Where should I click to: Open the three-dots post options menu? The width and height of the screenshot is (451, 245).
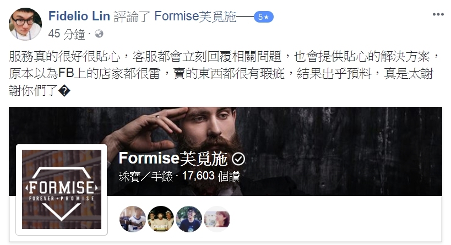pos(438,15)
